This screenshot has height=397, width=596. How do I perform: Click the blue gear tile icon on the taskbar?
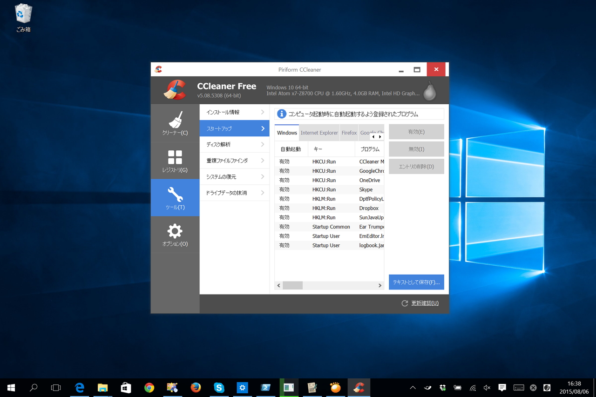(x=242, y=388)
